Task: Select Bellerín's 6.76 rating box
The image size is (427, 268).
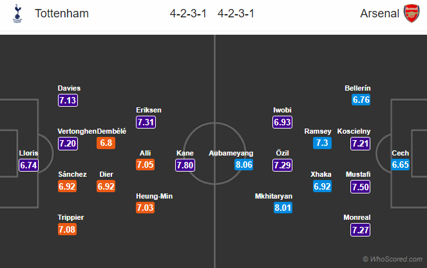Action: click(x=361, y=100)
